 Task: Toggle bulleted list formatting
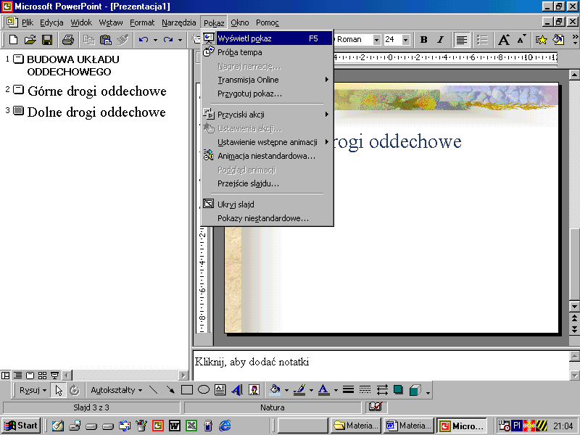tap(482, 40)
